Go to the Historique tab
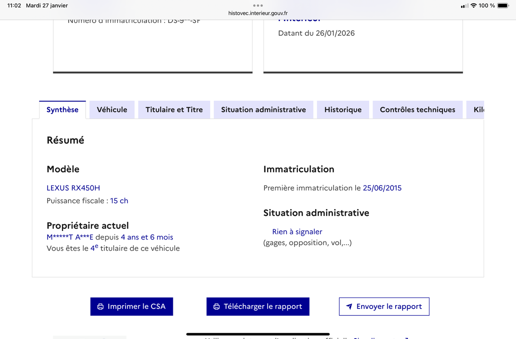This screenshot has width=516, height=339. [343, 110]
